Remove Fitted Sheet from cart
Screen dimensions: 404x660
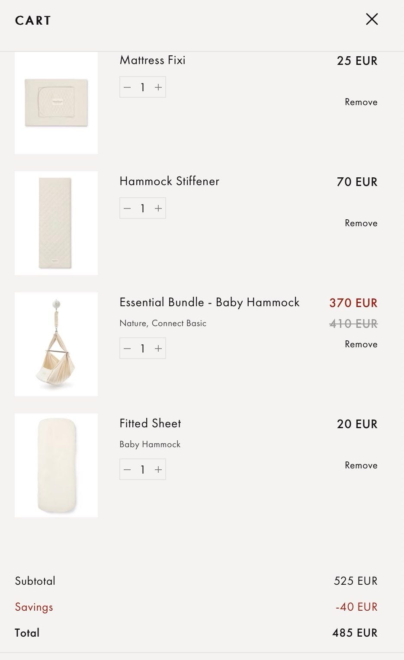(x=361, y=465)
